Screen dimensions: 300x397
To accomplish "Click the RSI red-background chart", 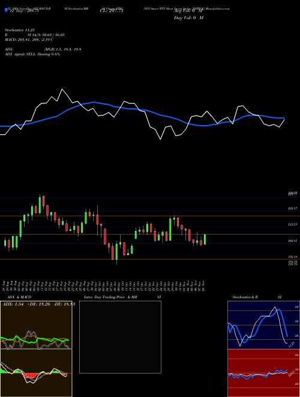I will (263, 373).
